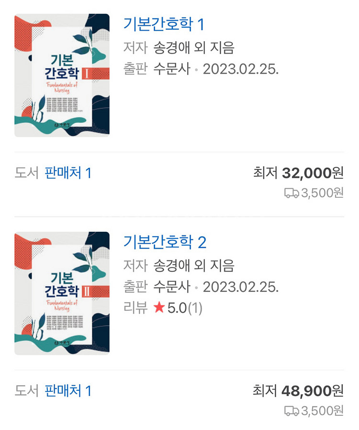Click publisher 수문사 under 기본간호학 2
The width and height of the screenshot is (359, 430).
(x=171, y=287)
